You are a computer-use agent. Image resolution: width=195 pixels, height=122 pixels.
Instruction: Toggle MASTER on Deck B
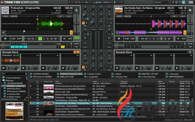coord(128,16)
